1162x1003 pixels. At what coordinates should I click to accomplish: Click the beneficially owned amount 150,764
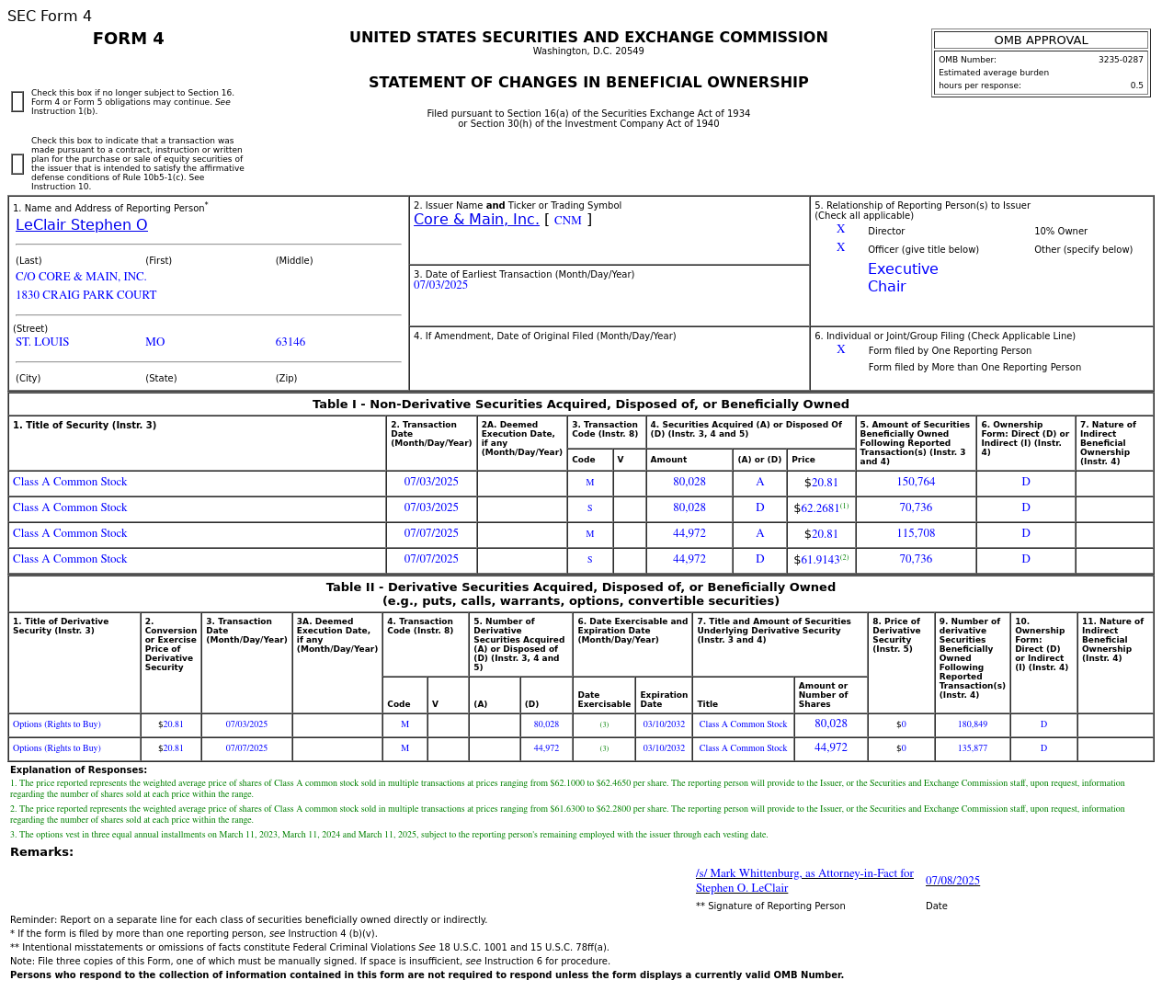[x=916, y=482]
